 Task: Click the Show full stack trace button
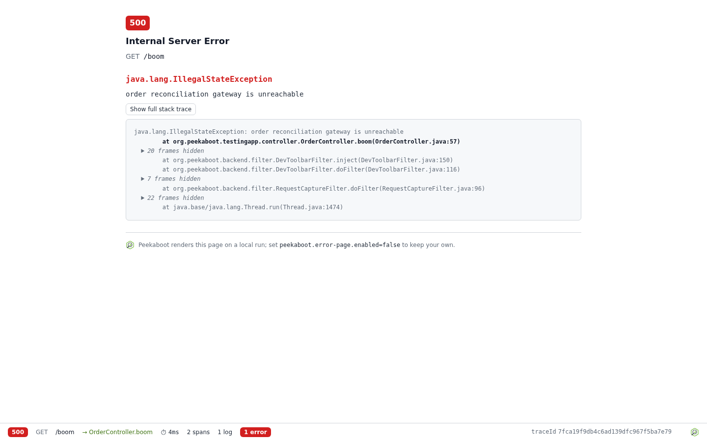tap(161, 109)
